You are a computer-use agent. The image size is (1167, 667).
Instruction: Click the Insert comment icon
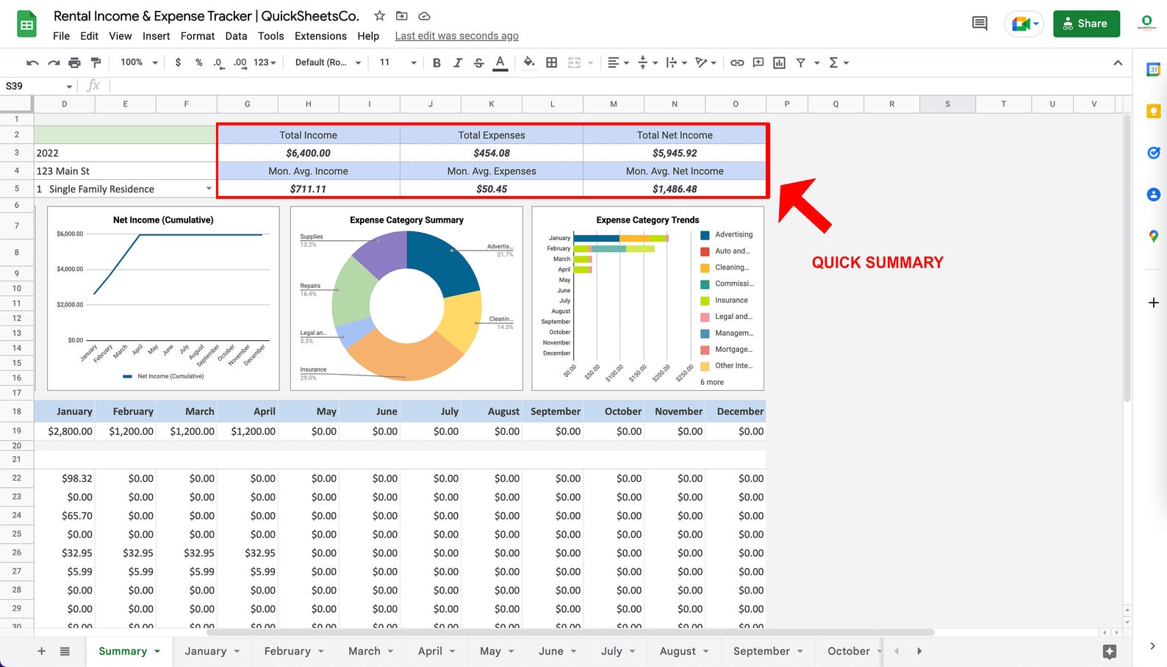point(758,63)
